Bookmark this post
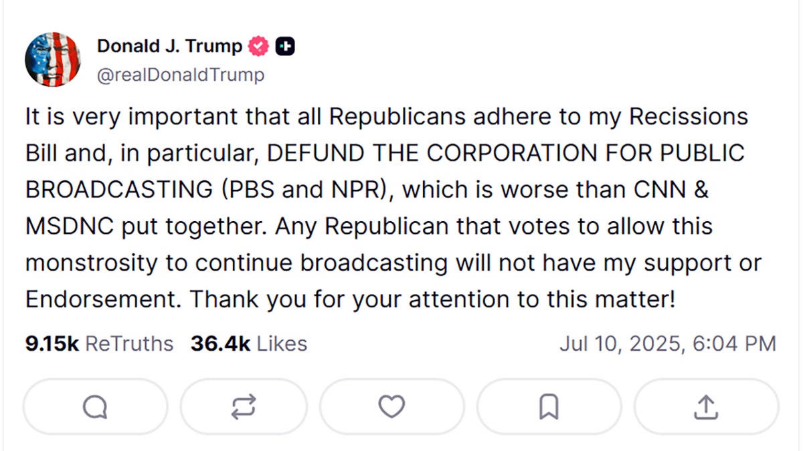Viewport: 803px width, 451px height. click(x=549, y=406)
